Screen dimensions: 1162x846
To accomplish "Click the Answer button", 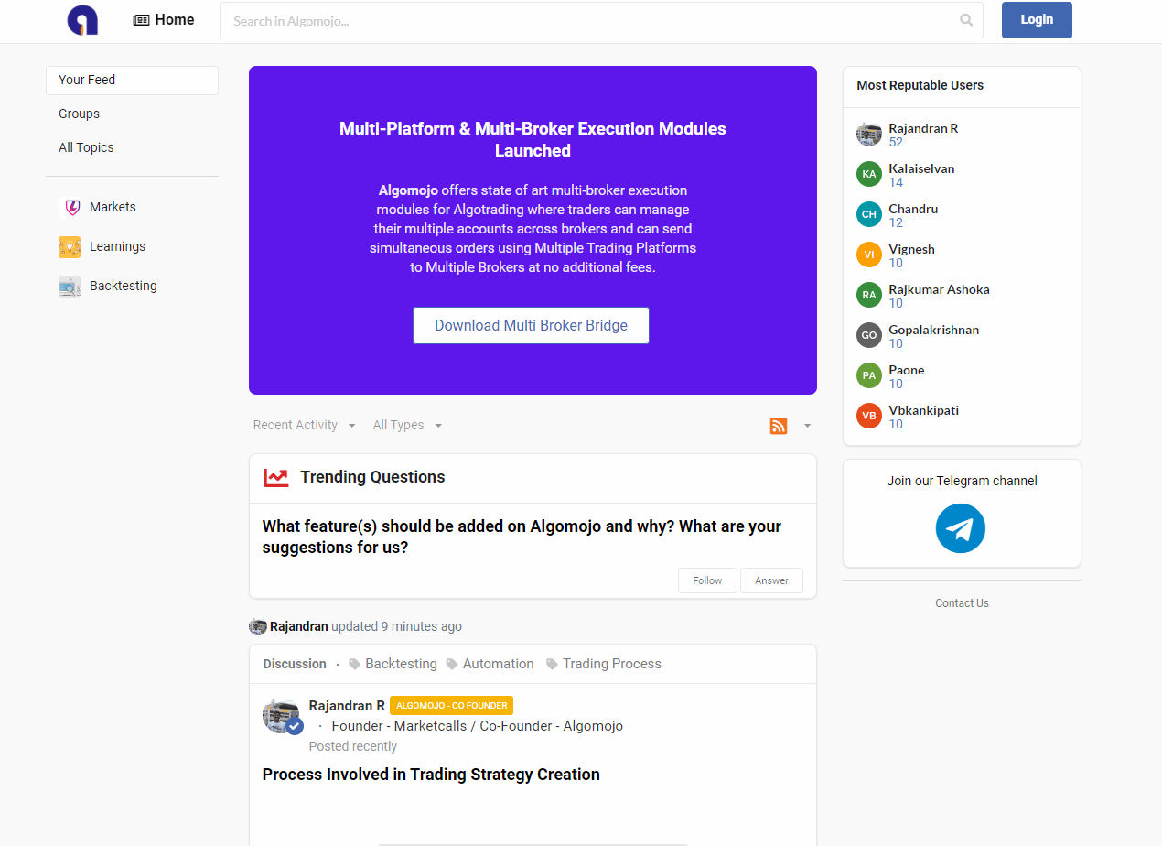I will tap(771, 580).
